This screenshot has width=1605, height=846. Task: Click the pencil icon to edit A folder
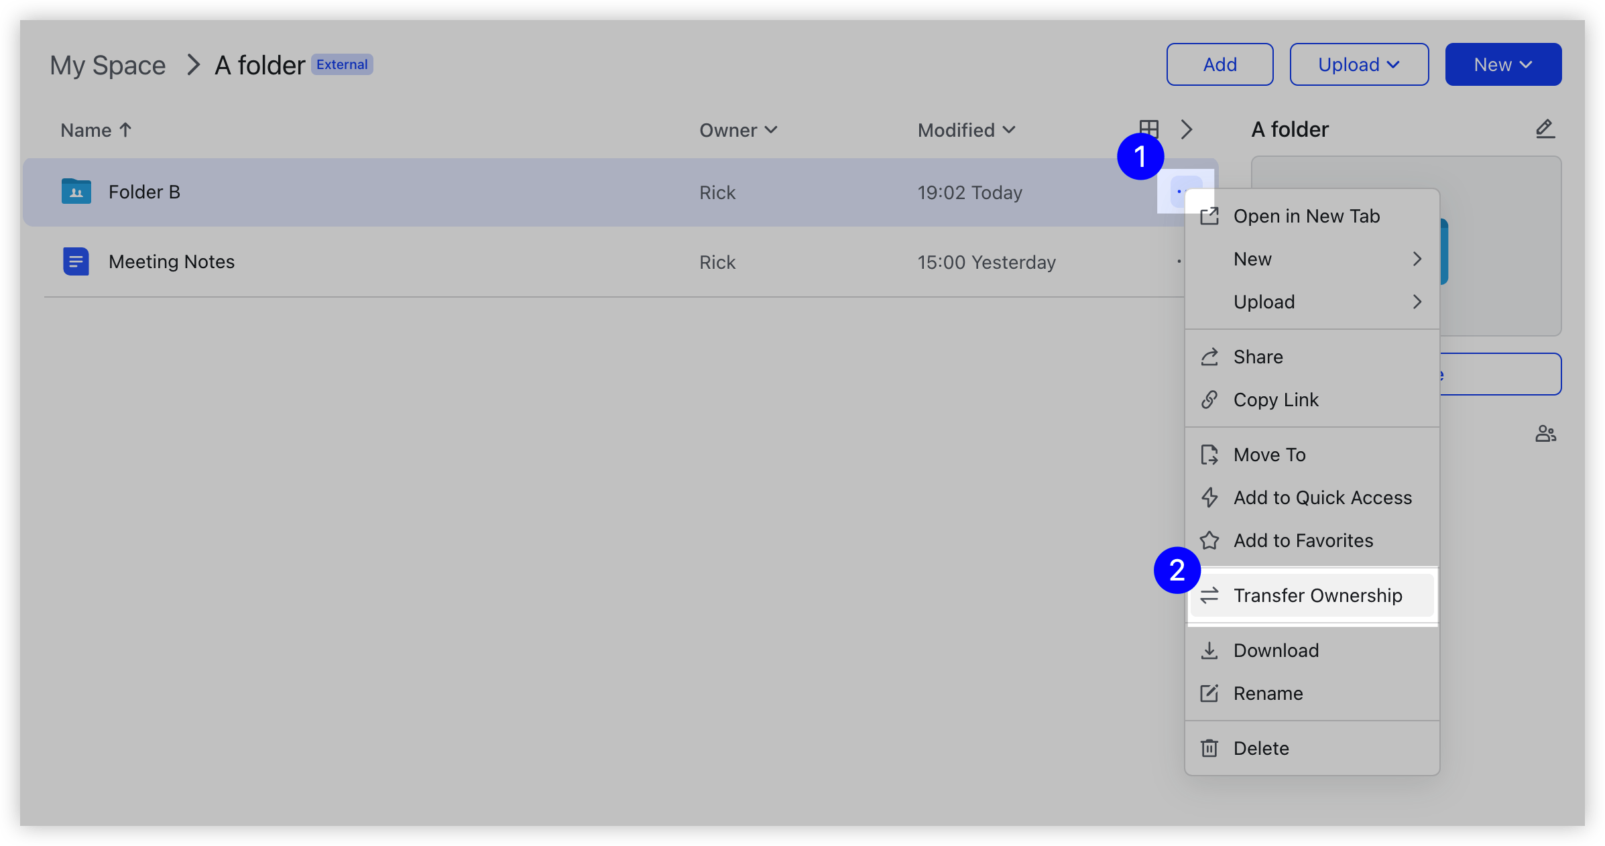coord(1545,129)
